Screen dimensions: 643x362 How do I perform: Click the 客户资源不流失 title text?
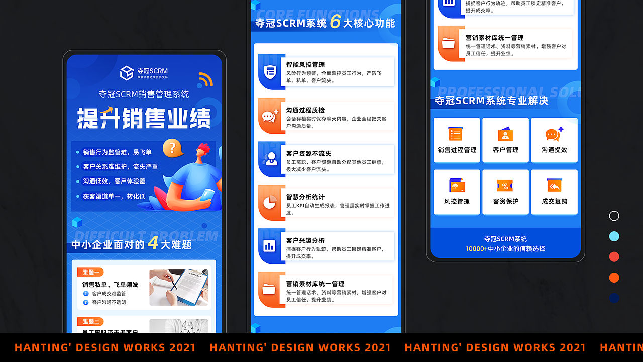click(308, 154)
